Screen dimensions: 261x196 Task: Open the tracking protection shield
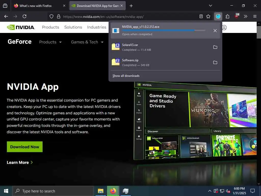pyautogui.click(x=51, y=16)
